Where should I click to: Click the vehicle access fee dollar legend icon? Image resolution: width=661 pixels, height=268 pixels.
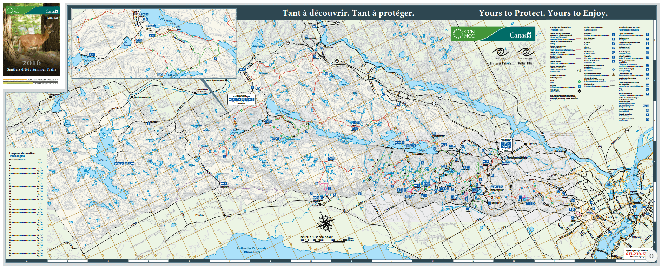(647, 43)
